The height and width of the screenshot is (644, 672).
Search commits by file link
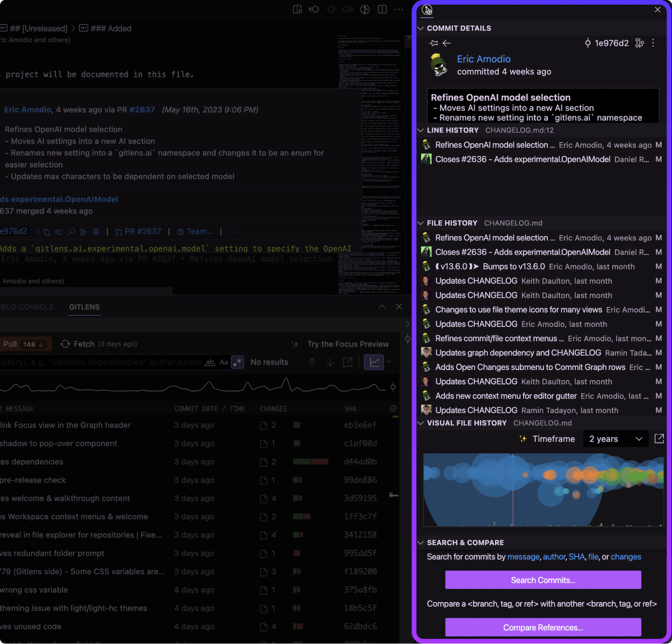(593, 557)
